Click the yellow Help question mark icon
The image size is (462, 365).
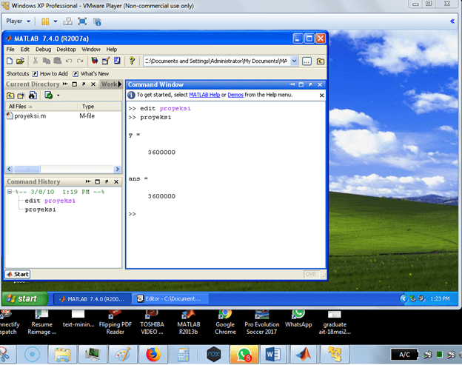pos(132,61)
